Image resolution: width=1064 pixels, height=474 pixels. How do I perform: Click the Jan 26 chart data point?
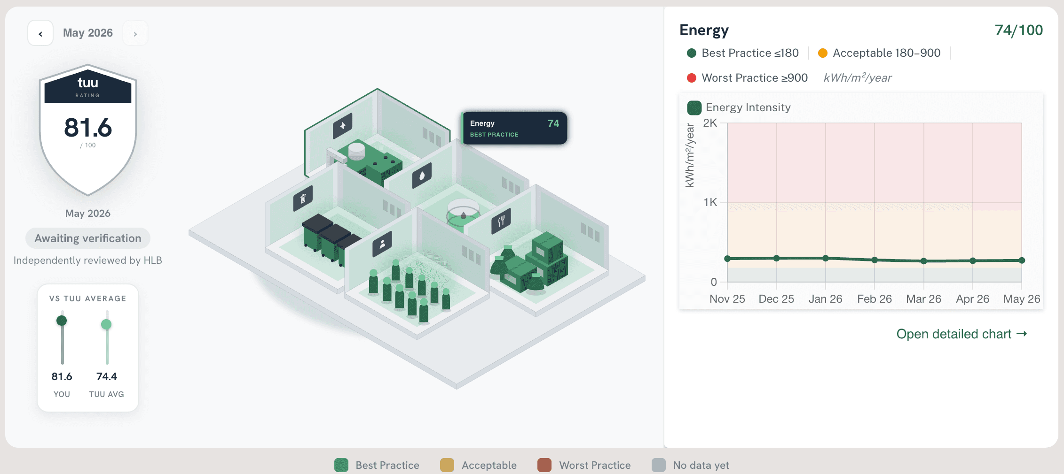pyautogui.click(x=826, y=258)
